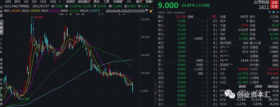
Task: Click the 29.550 high price marker
Action: 39,17
